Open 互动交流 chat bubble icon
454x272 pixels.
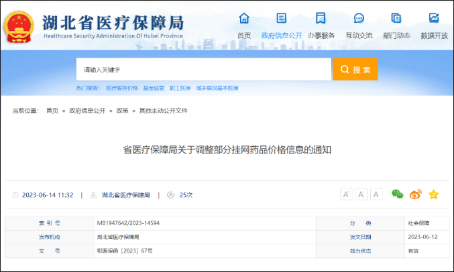click(359, 18)
